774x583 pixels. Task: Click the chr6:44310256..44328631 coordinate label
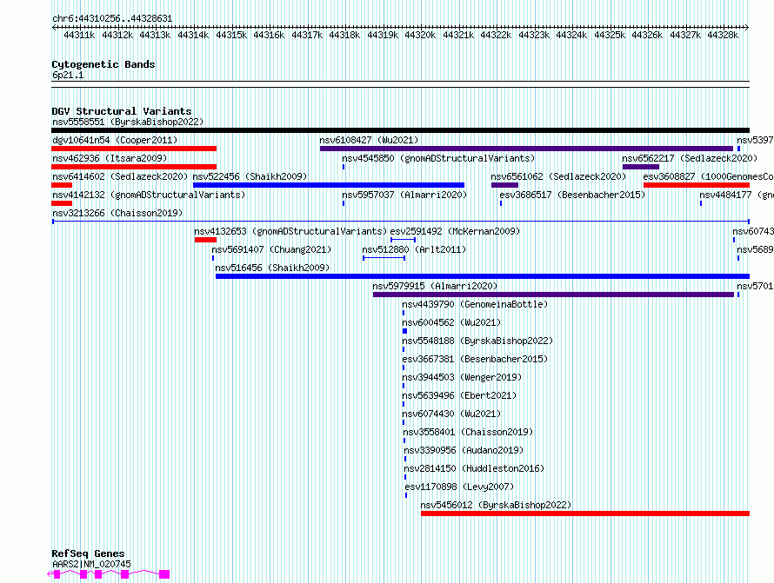[112, 19]
